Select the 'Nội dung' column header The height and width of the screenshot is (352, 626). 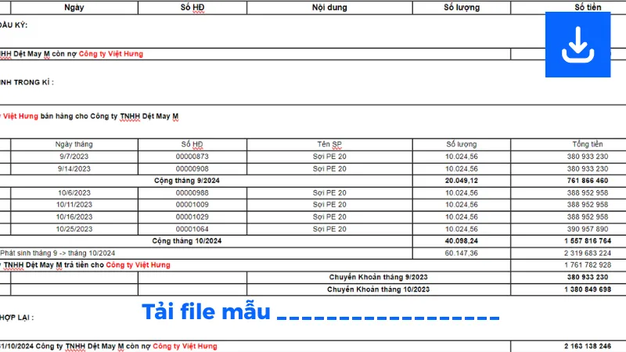[x=329, y=7]
